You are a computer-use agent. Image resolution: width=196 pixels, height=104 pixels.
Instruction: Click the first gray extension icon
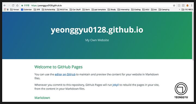pyautogui.click(x=179, y=5)
